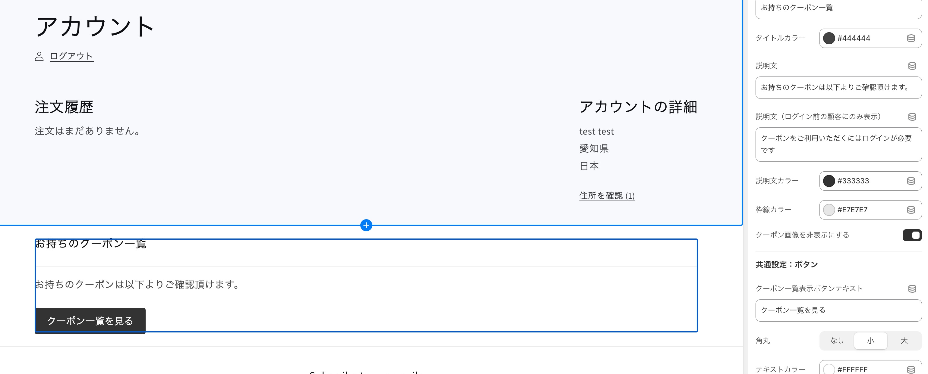Click dynamic source icon next to 説明文

click(x=912, y=66)
